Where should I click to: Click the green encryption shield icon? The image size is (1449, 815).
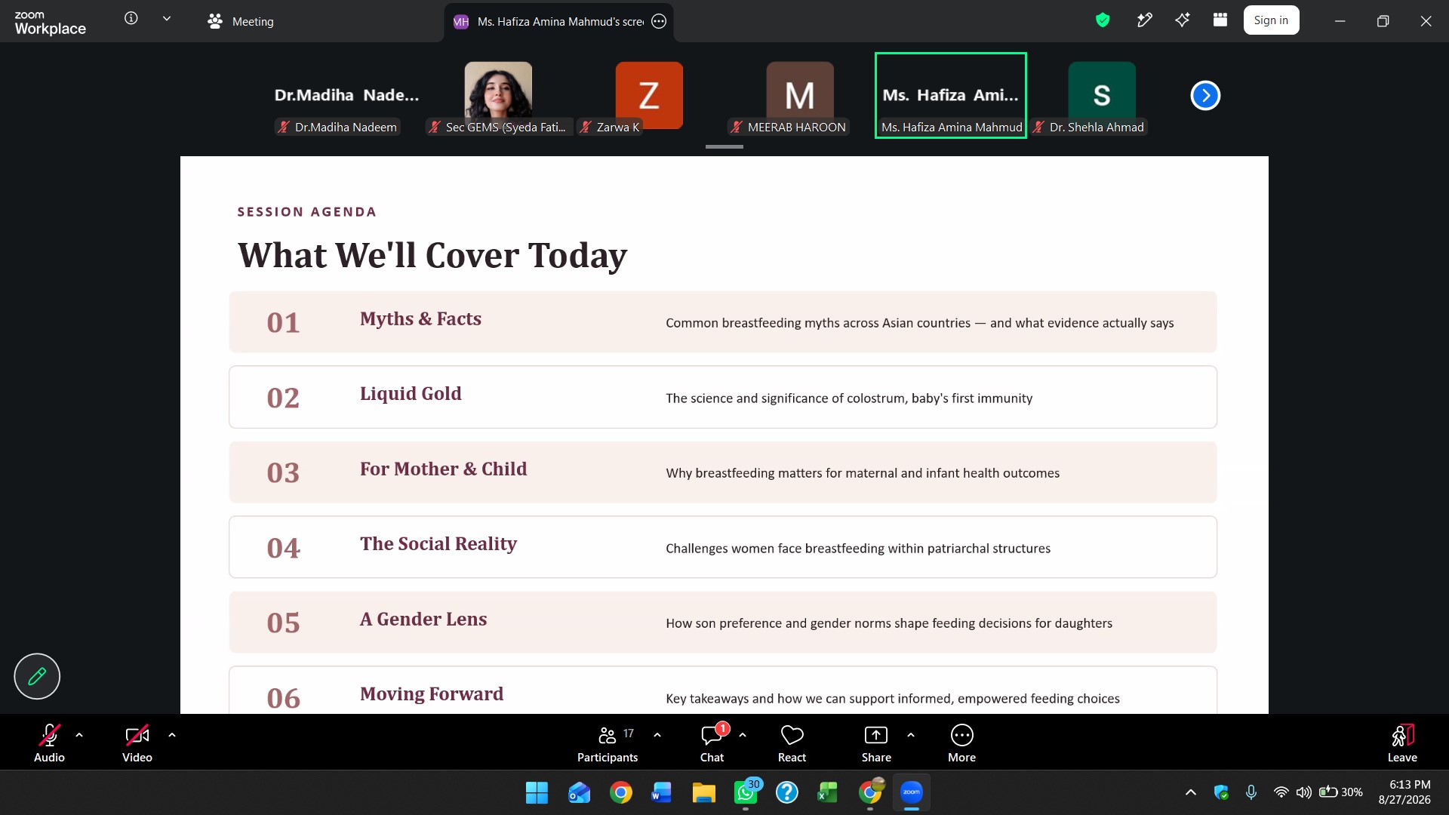[1103, 20]
